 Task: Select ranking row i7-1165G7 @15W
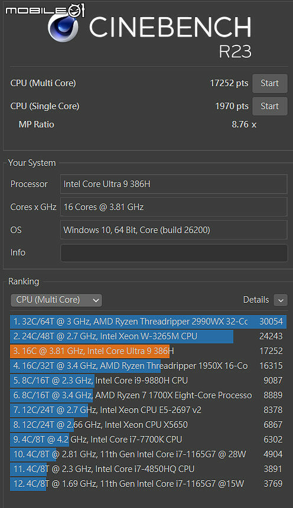pyautogui.click(x=148, y=484)
